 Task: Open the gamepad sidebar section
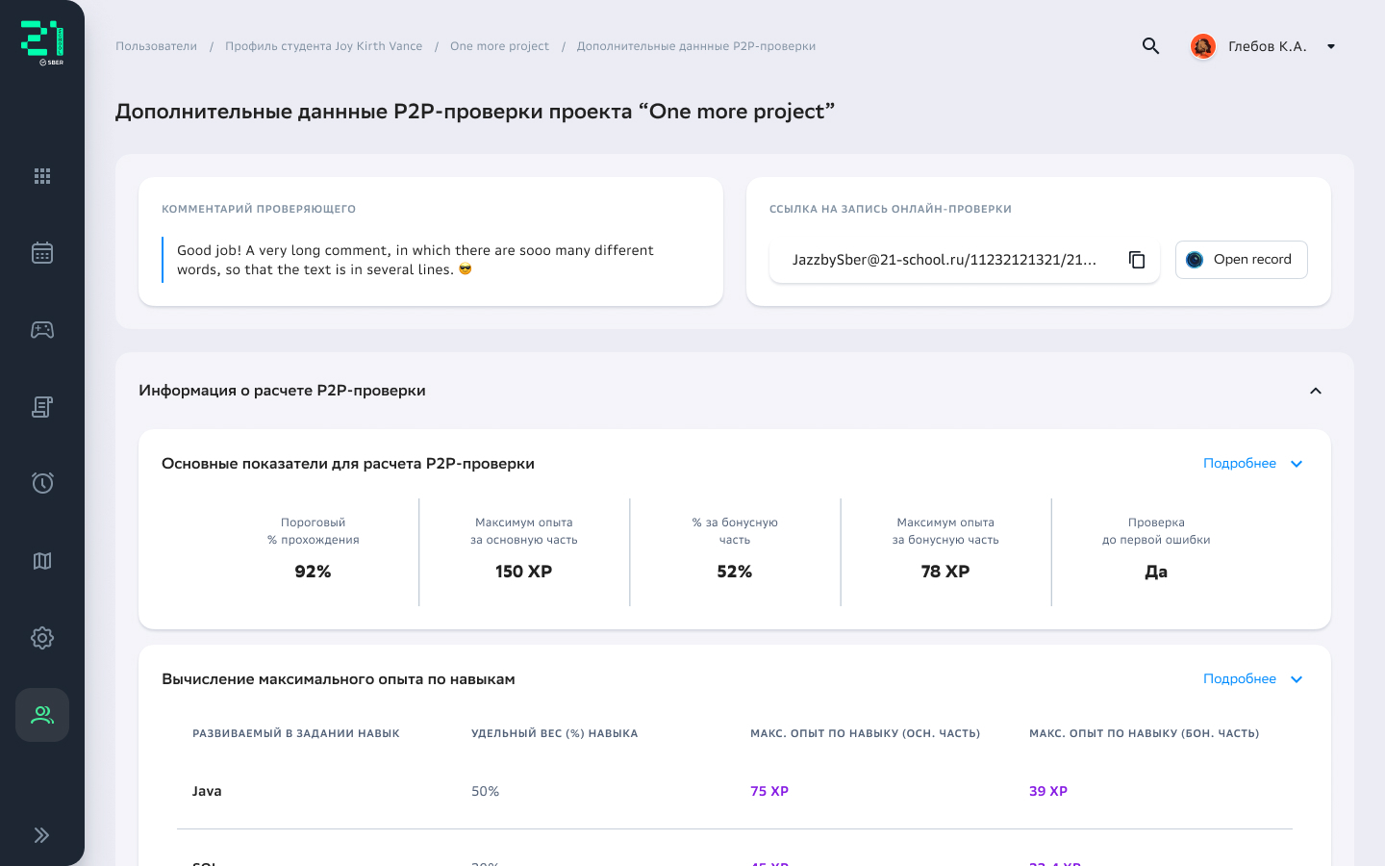point(42,330)
